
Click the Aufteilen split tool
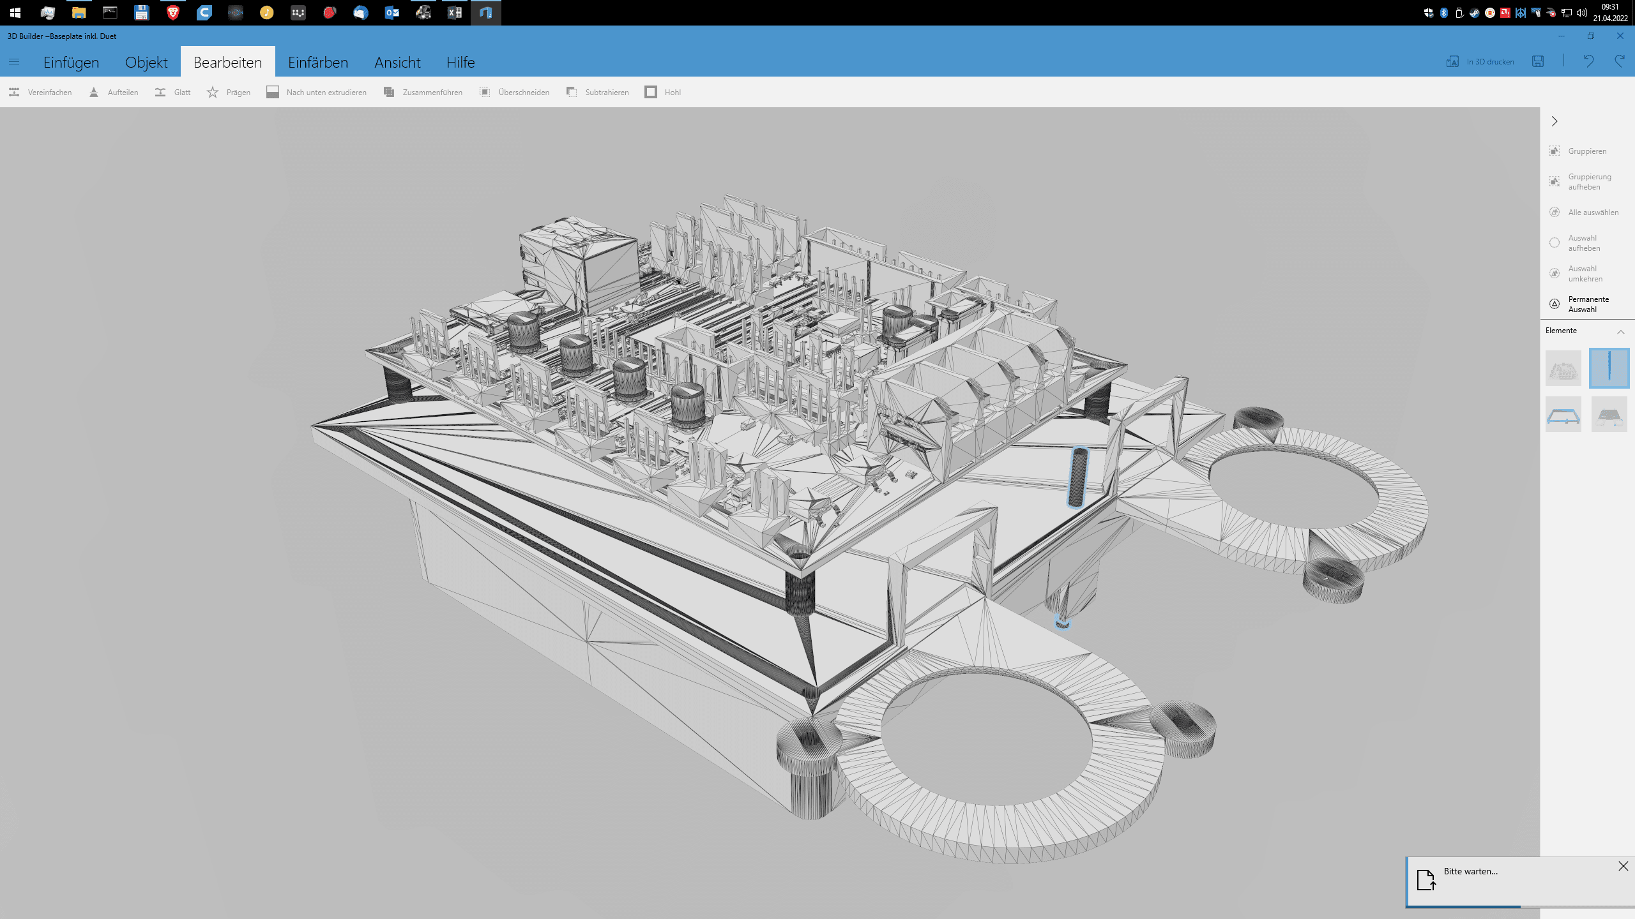click(113, 93)
